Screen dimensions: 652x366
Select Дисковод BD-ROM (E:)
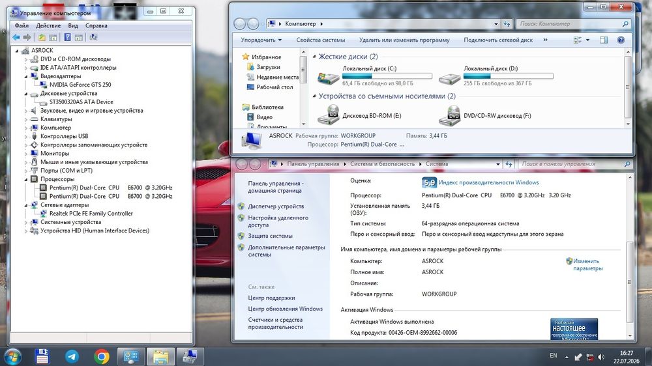[360, 116]
